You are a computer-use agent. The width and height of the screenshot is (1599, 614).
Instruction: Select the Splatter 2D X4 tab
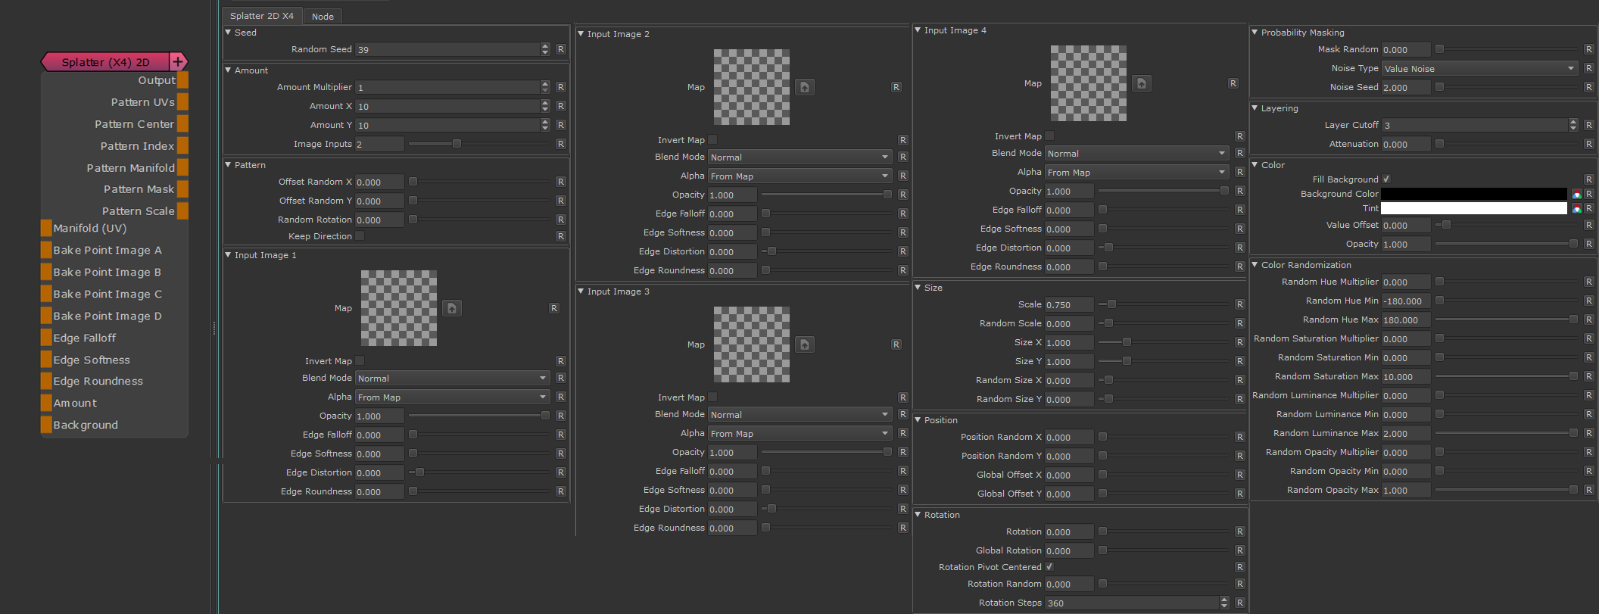pos(262,16)
